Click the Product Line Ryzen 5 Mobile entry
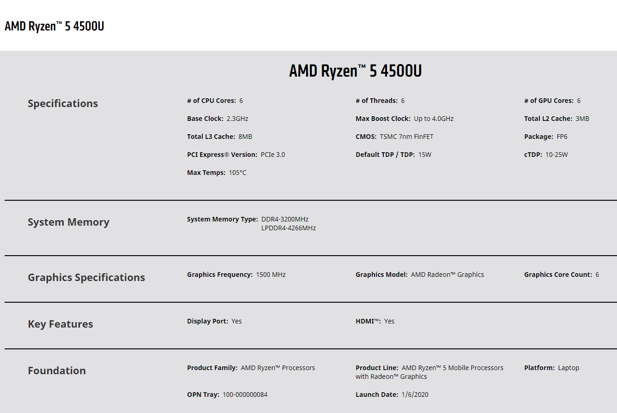617x413 pixels. tap(429, 372)
